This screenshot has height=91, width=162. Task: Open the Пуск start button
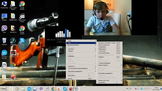coord(3,89)
